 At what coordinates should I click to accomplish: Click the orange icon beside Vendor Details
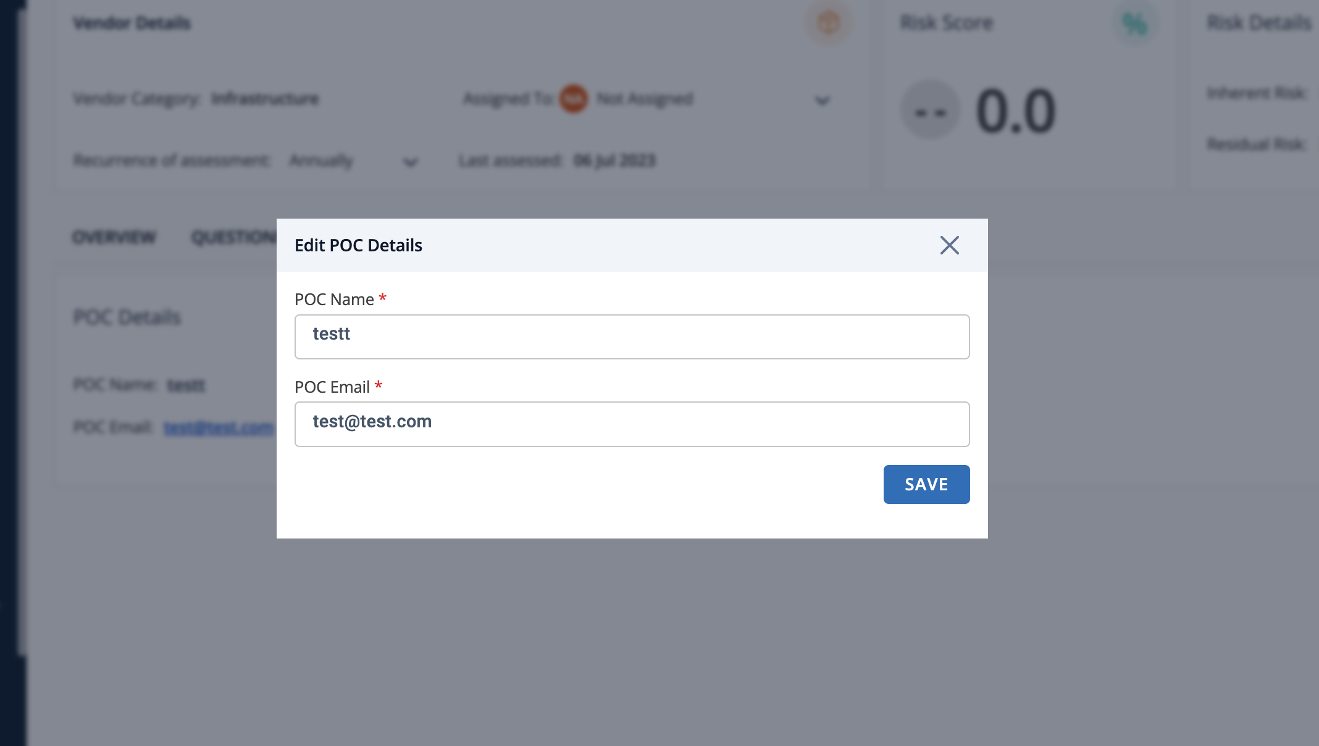(x=828, y=23)
